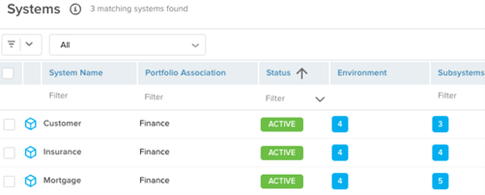This screenshot has height=195, width=485.
Task: Sort by Portfolio Association column header
Action: pyautogui.click(x=185, y=73)
